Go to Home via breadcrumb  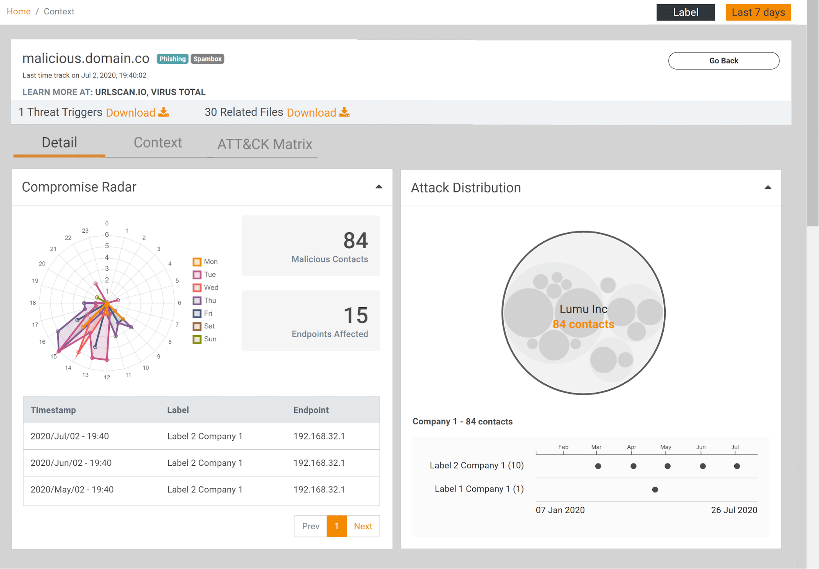coord(18,11)
